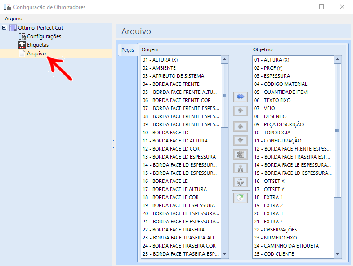
Task: Click the Arquivo page icon in tree
Action: (x=22, y=53)
